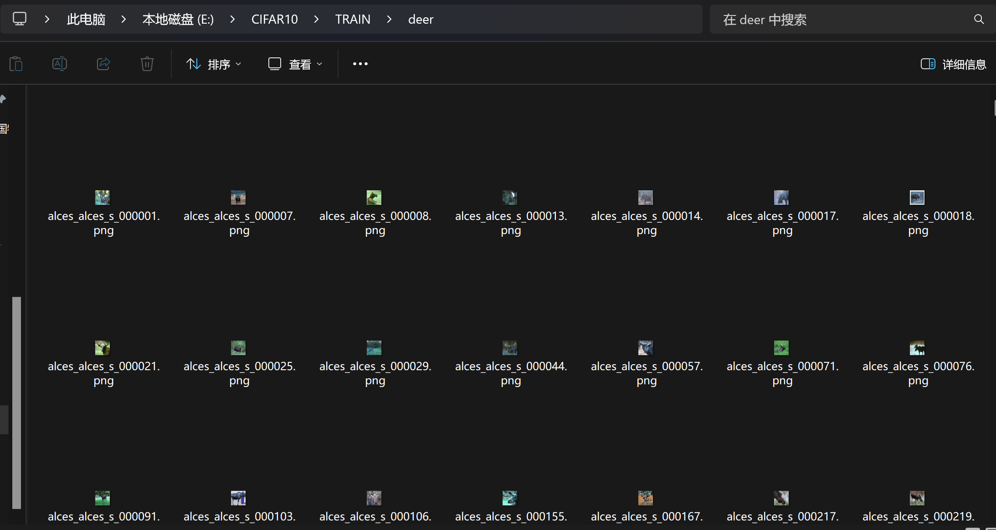996x530 pixels.
Task: Open the three-dot more options menu
Action: click(x=360, y=64)
